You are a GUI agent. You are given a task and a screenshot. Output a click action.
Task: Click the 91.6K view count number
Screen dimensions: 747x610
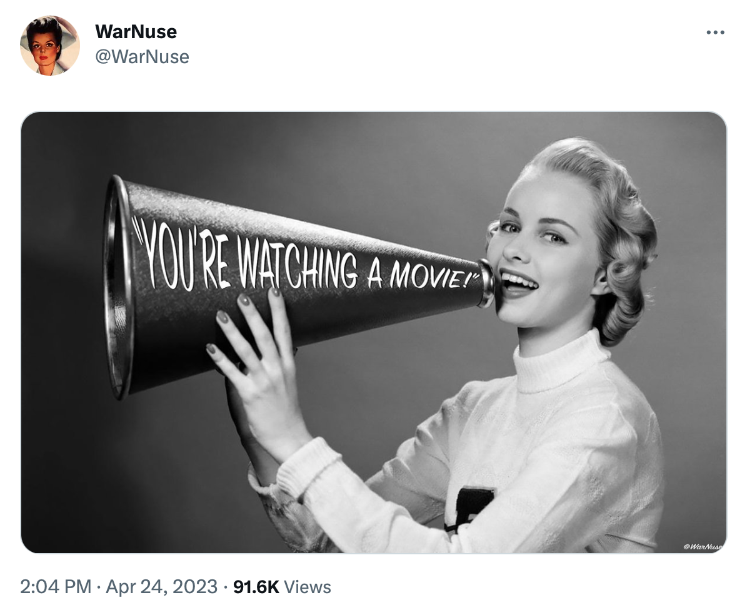point(256,587)
